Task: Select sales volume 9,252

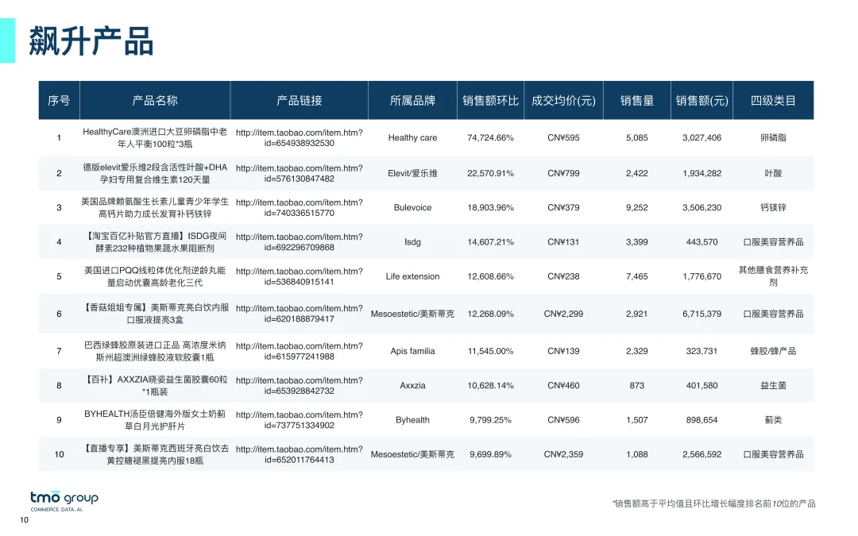Action: point(637,208)
